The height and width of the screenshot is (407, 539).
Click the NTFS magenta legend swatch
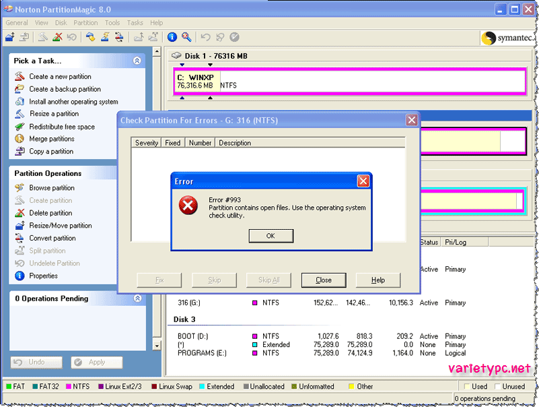click(x=68, y=386)
